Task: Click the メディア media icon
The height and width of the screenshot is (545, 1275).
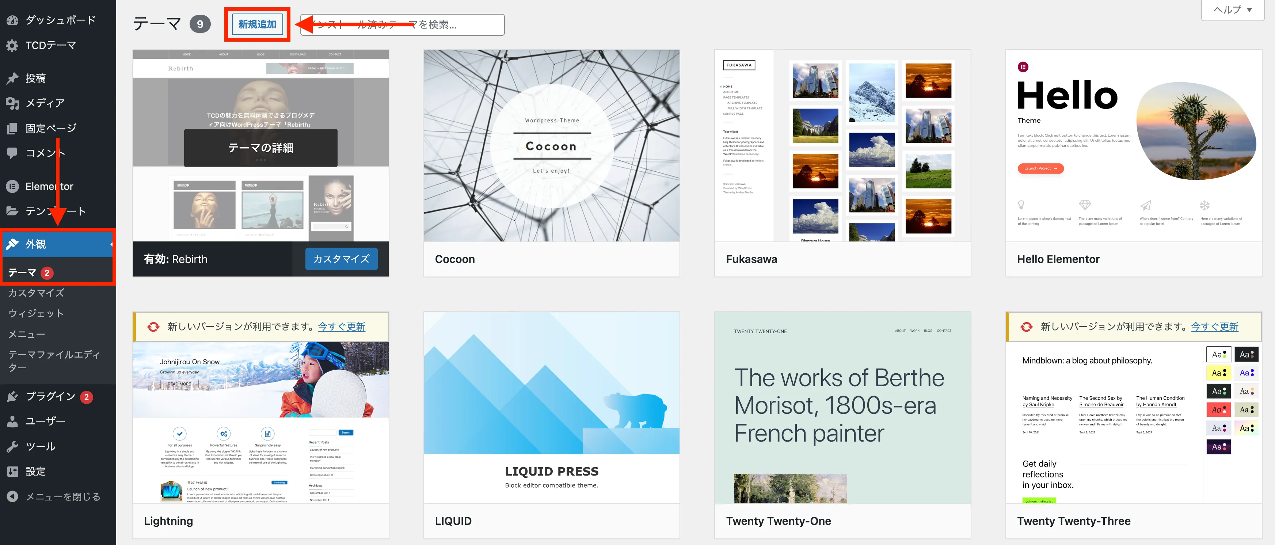Action: click(x=12, y=103)
